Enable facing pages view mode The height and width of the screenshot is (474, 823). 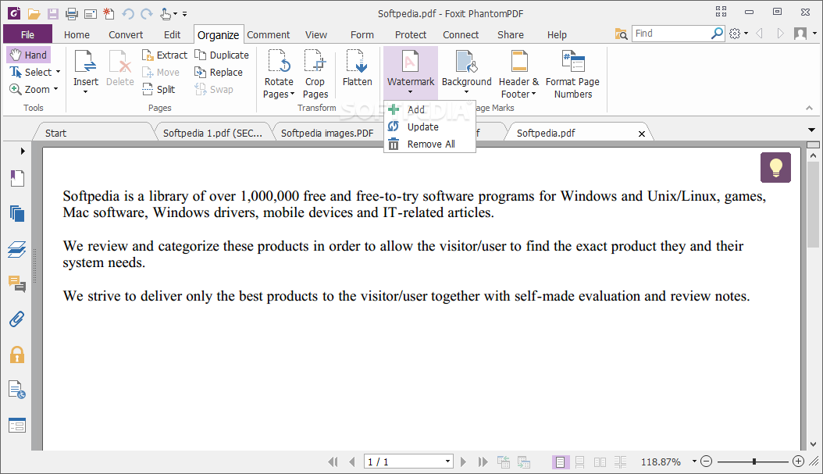pos(600,462)
